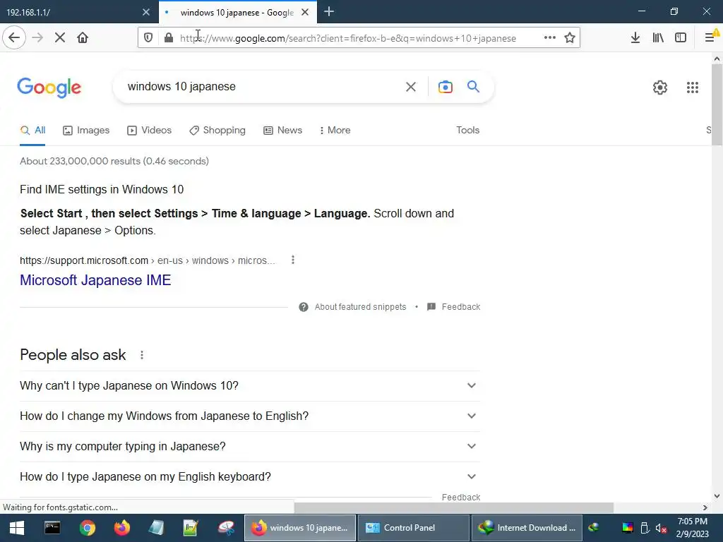The width and height of the screenshot is (723, 542).
Task: Switch to Shopping results
Action: pos(217,131)
